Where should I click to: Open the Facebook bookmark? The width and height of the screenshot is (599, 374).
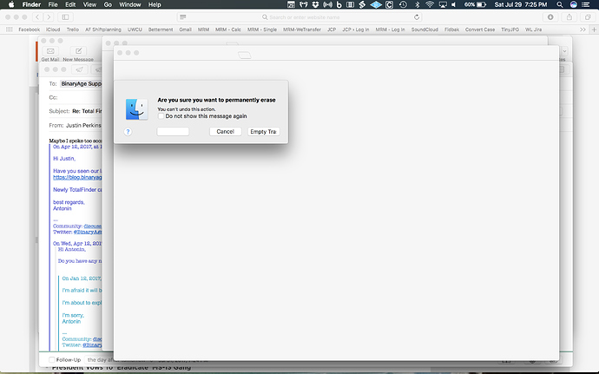(x=29, y=30)
